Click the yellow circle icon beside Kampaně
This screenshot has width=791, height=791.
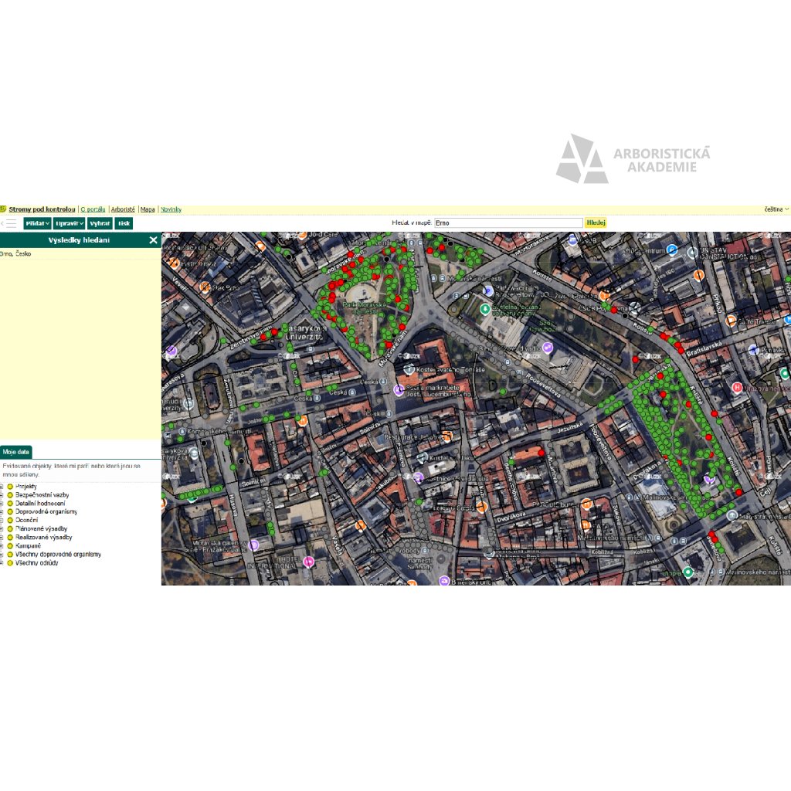pyautogui.click(x=9, y=546)
